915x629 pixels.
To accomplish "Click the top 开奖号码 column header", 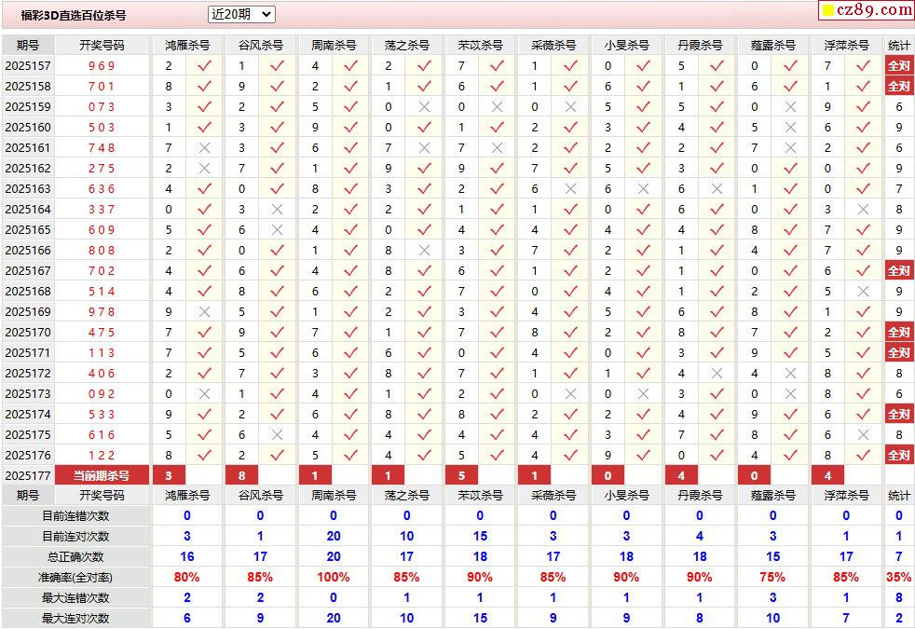I will (x=102, y=45).
